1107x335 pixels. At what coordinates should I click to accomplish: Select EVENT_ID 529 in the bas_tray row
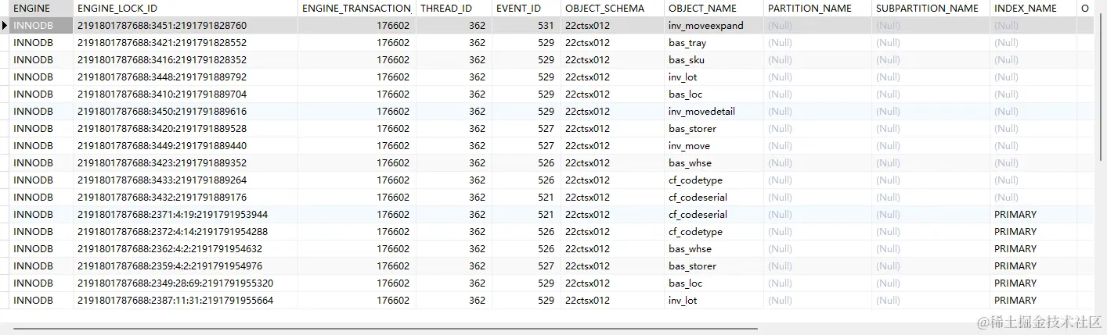(526, 43)
